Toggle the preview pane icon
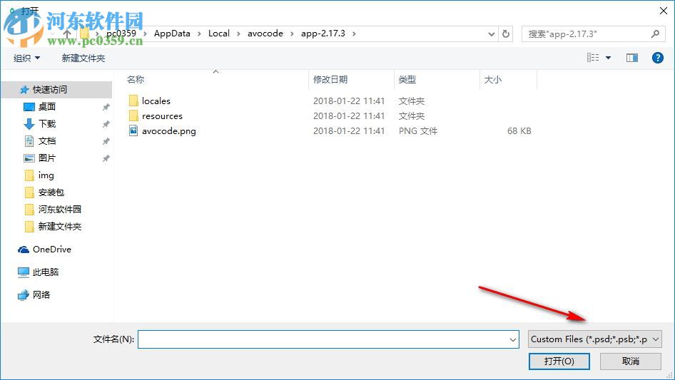 point(632,58)
